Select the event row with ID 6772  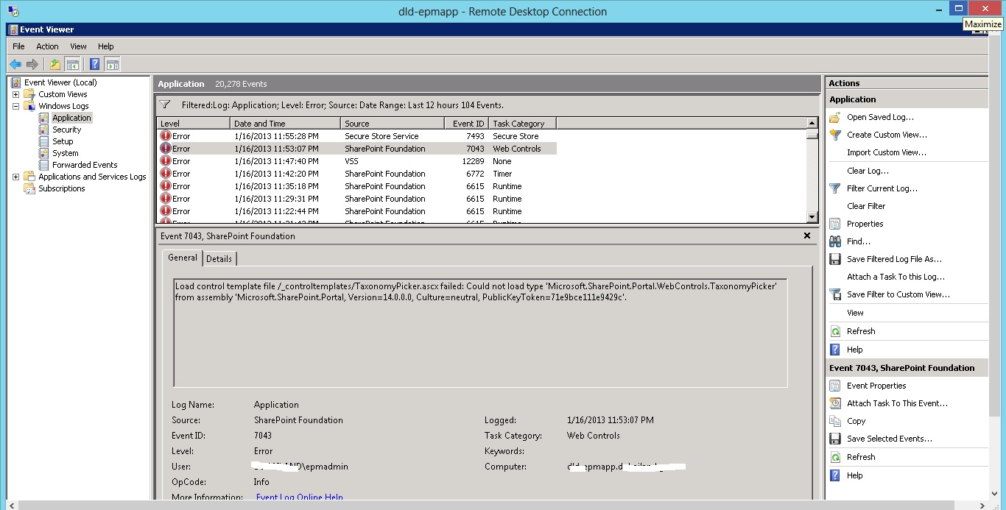357,174
